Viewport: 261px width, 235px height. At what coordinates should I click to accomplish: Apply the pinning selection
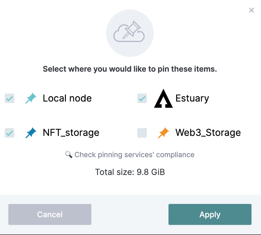(x=210, y=214)
